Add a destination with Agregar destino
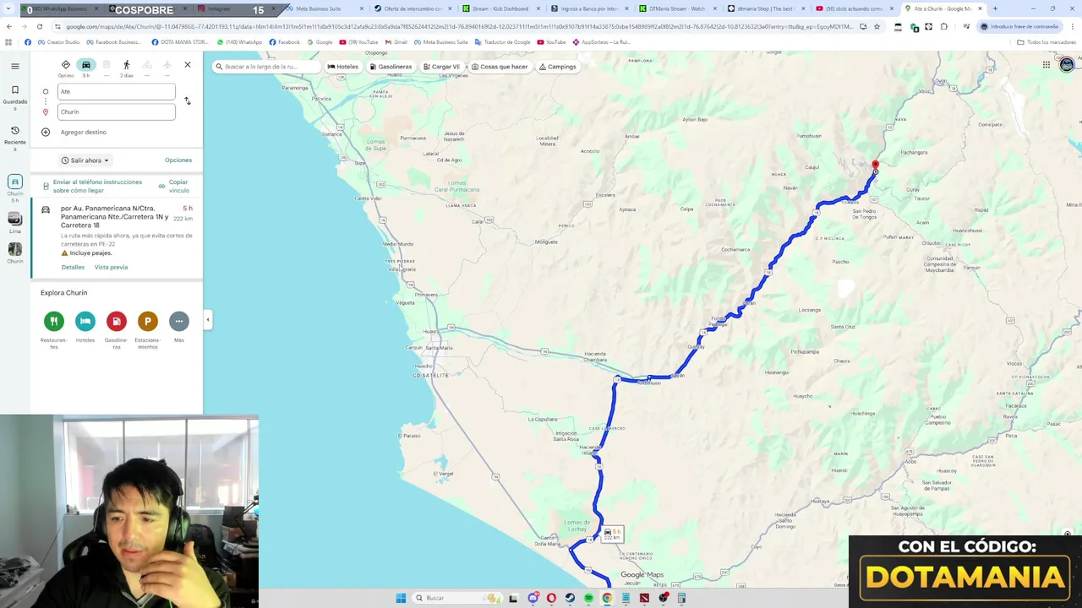The image size is (1082, 608). tap(83, 132)
